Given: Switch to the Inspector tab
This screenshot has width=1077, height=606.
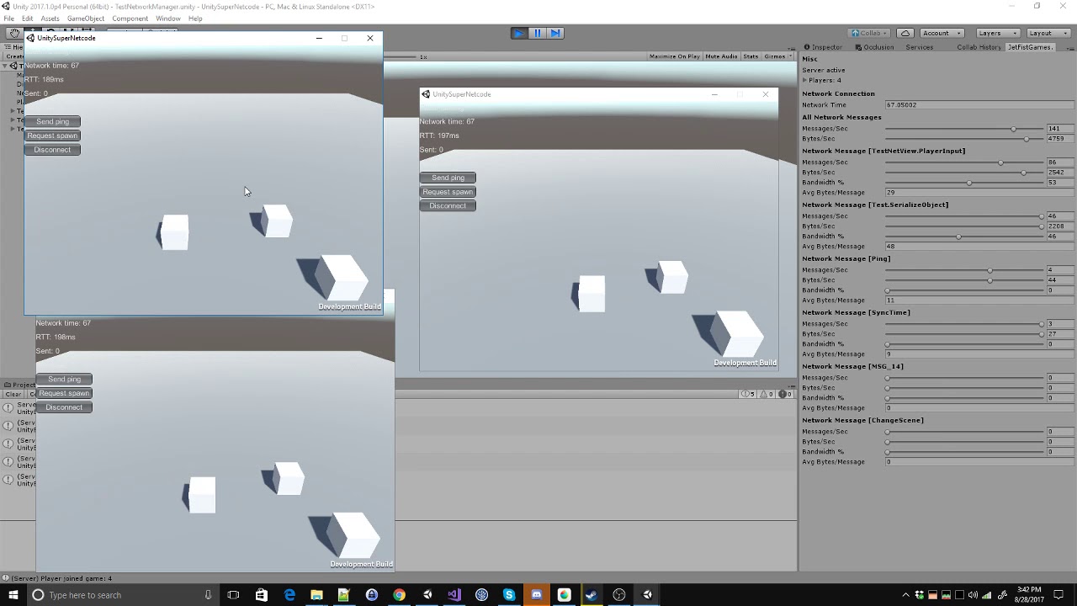Looking at the screenshot, I should 823,47.
